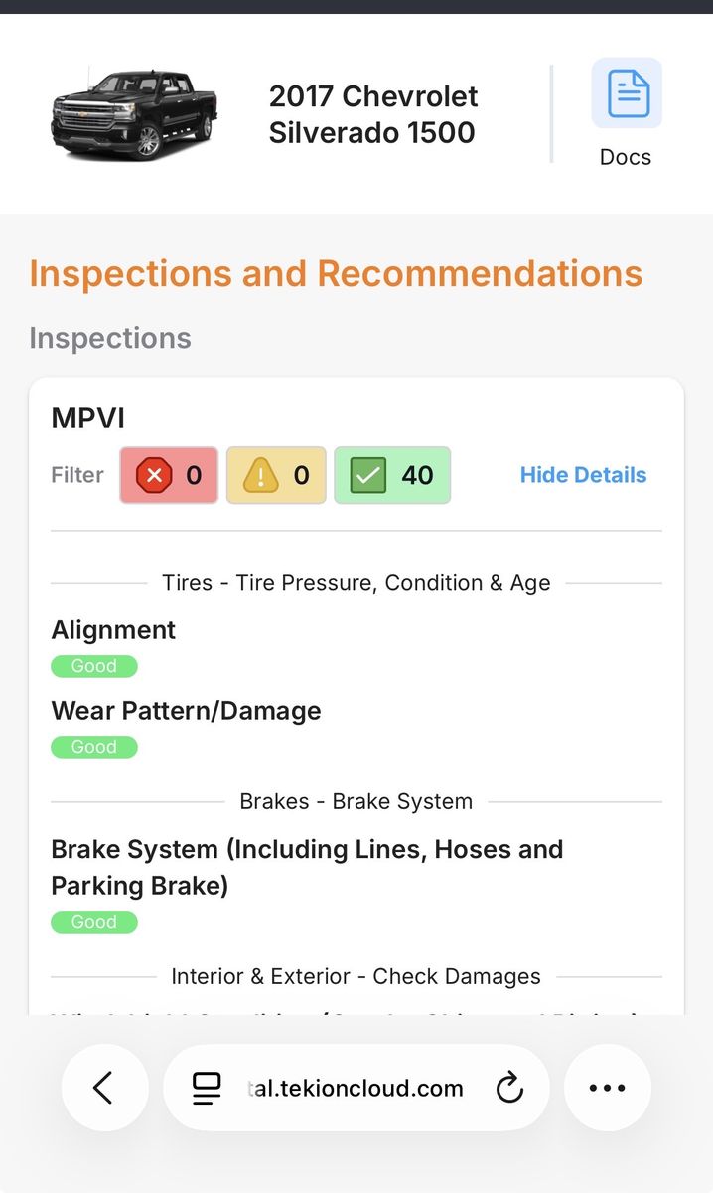Select the Tires - Tire Pressure section header

[356, 583]
